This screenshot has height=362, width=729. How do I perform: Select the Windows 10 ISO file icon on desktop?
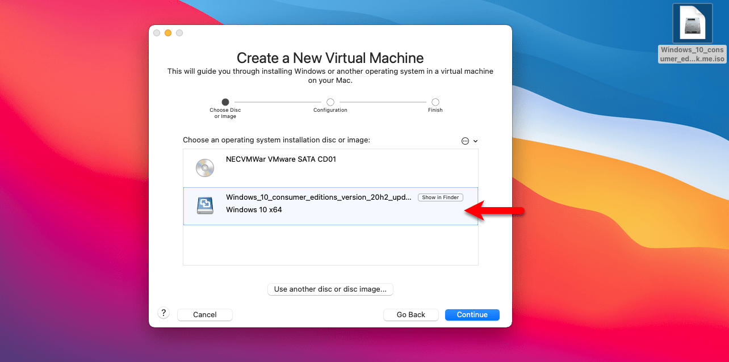(x=693, y=23)
